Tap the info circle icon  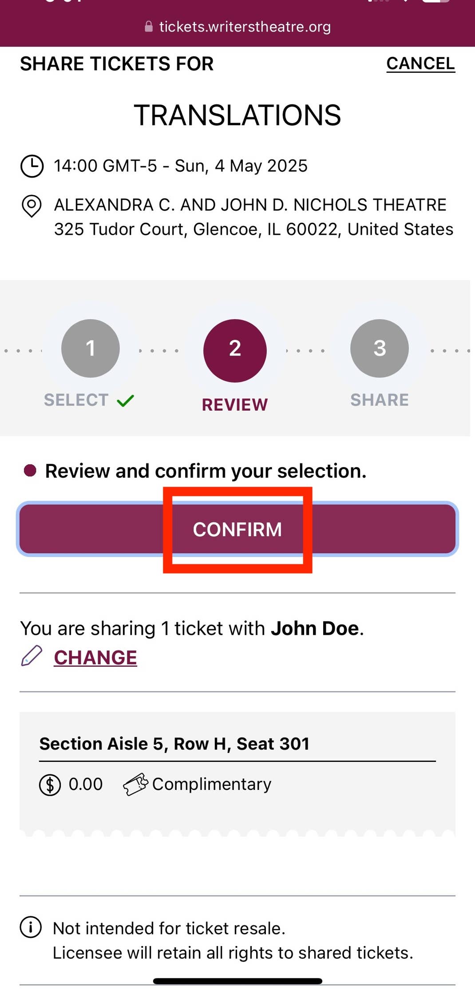coord(31,927)
